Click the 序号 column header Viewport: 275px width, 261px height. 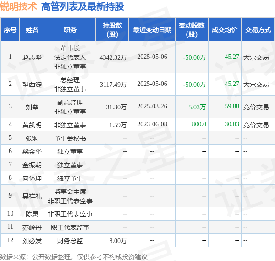click(10, 29)
